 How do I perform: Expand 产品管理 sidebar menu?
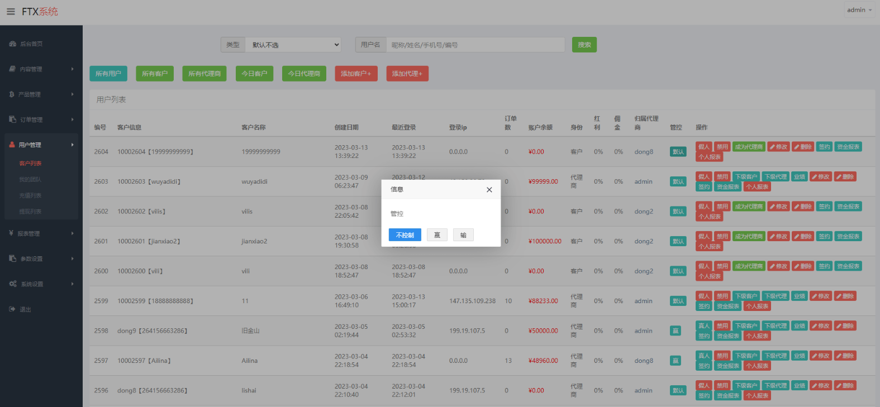coord(41,94)
